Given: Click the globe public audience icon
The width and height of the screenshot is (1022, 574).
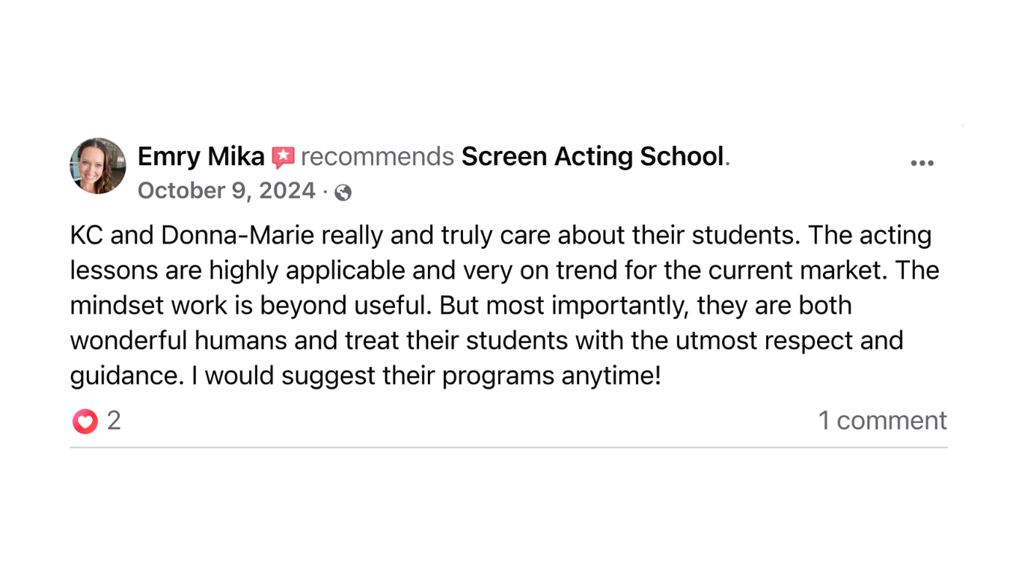Looking at the screenshot, I should point(343,193).
